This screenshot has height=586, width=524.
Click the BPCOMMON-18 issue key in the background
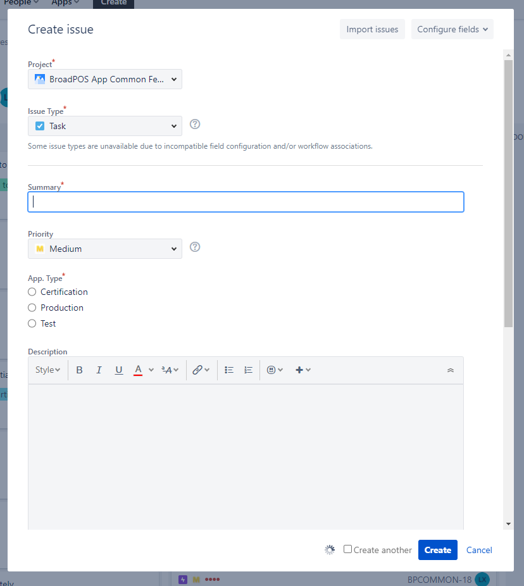pos(440,580)
